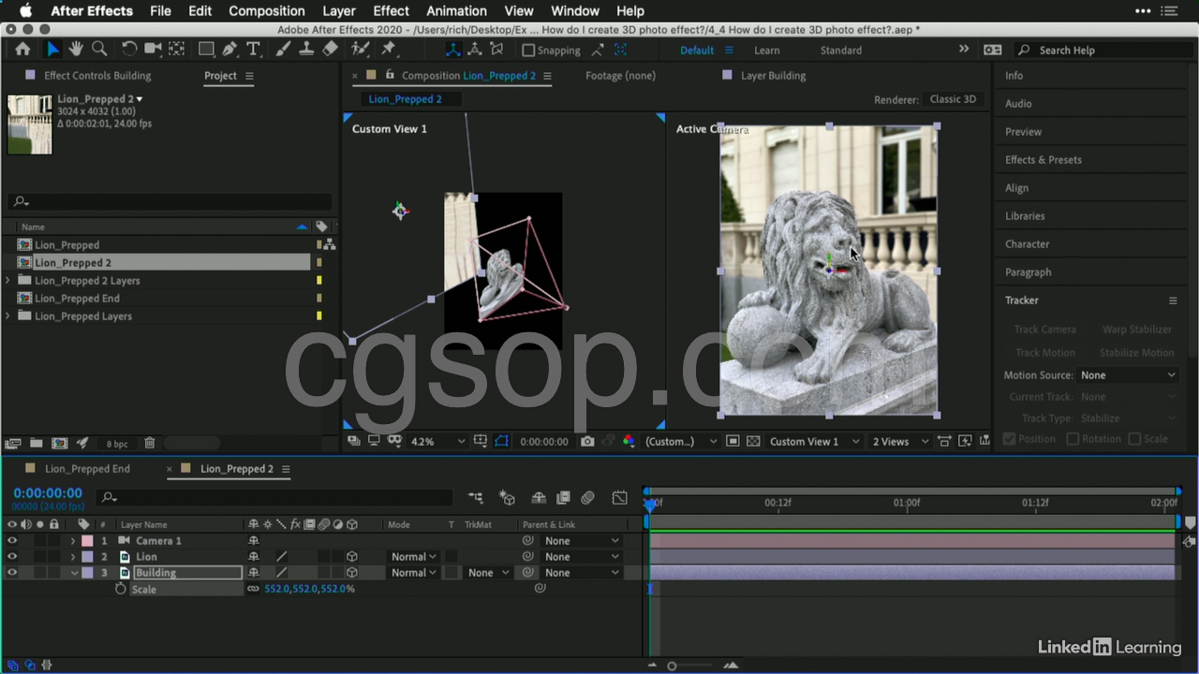
Task: Select the Hand tool
Action: [x=76, y=50]
